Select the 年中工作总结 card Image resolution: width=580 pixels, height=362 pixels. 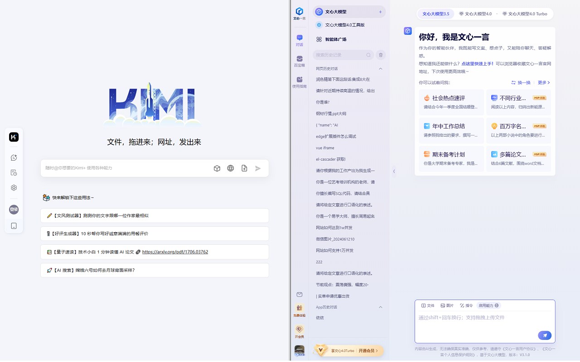tap(451, 130)
